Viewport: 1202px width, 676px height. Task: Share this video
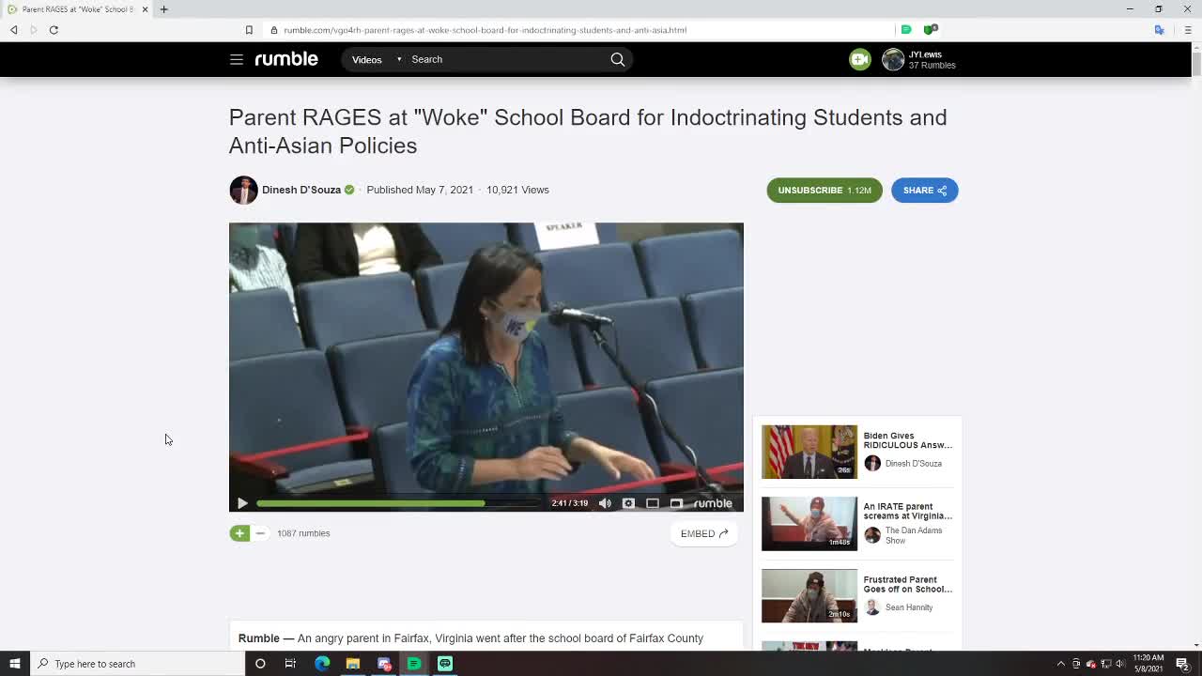point(924,190)
